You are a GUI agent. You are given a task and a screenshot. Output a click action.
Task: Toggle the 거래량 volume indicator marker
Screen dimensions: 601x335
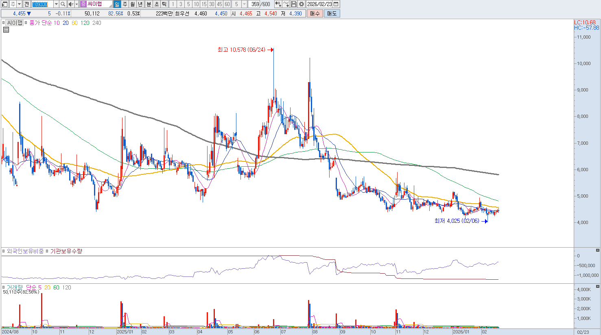(x=4, y=287)
